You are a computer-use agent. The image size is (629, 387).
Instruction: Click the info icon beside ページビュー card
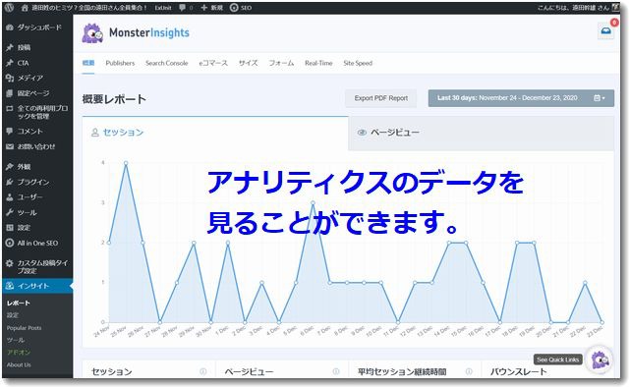pyautogui.click(x=336, y=371)
